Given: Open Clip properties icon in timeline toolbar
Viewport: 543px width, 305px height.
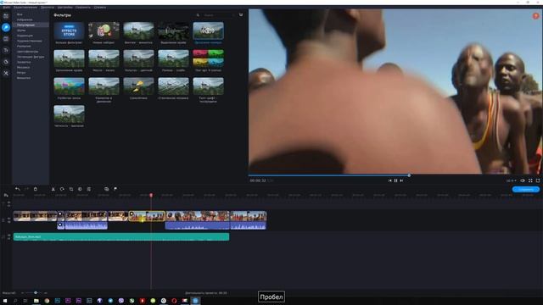Looking at the screenshot, I should coord(89,189).
